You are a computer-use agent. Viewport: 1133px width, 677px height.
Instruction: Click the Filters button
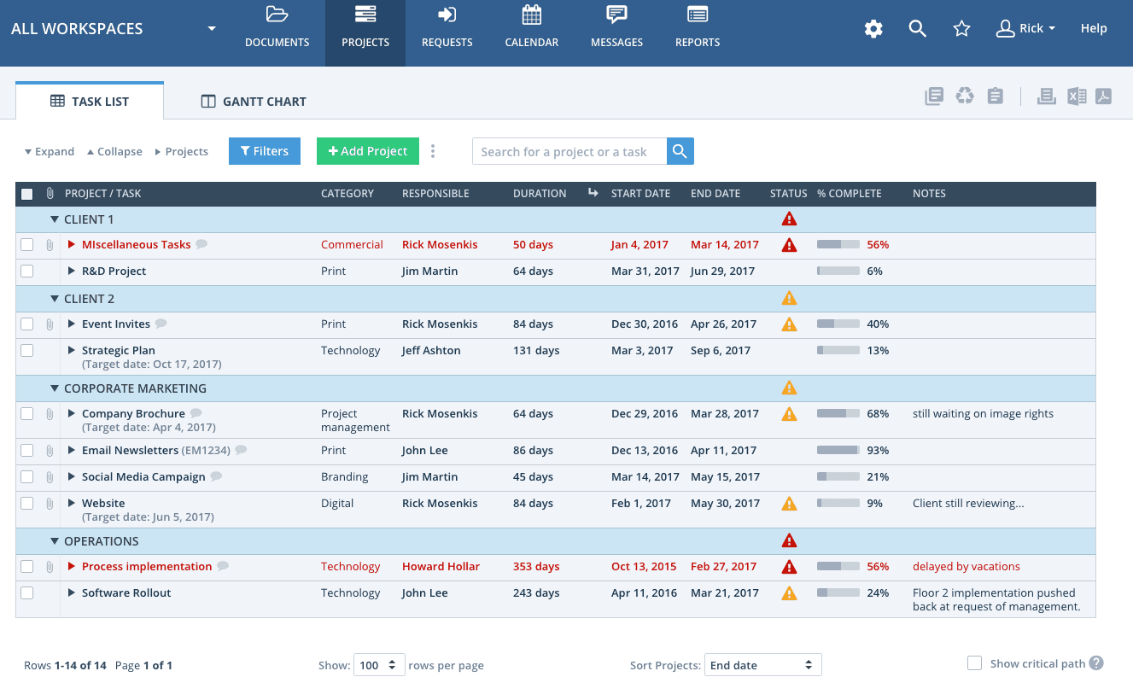click(265, 151)
